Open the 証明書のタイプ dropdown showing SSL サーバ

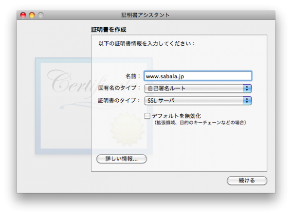pyautogui.click(x=198, y=101)
